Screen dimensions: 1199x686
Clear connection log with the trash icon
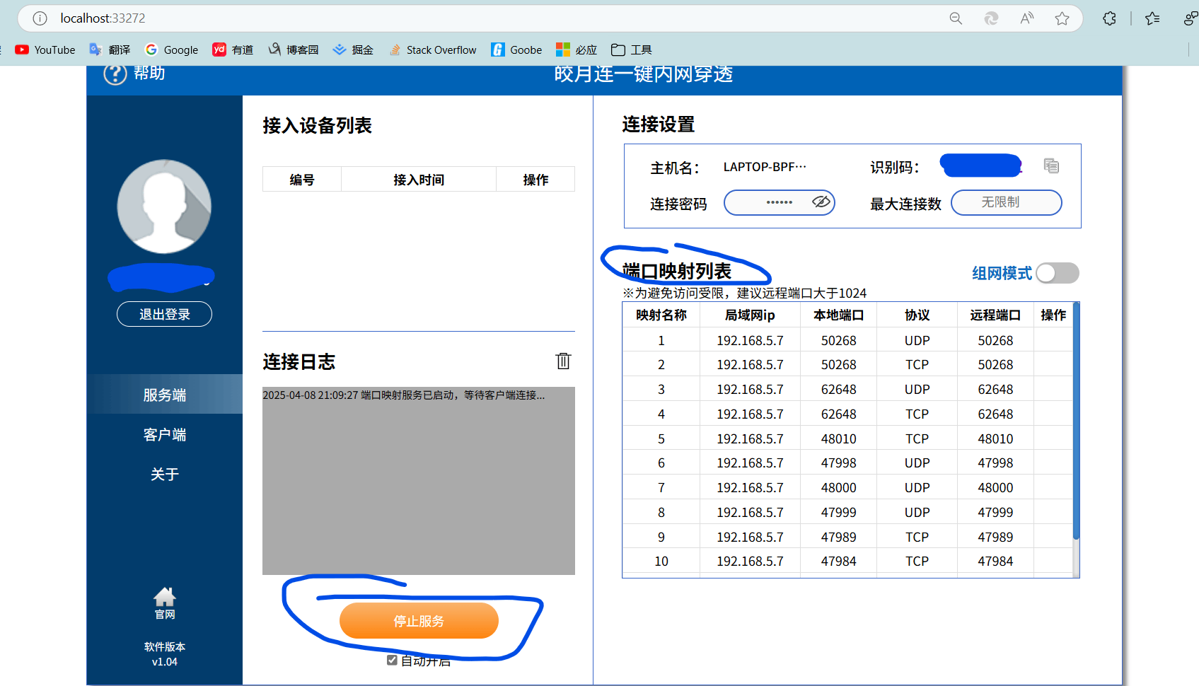563,361
